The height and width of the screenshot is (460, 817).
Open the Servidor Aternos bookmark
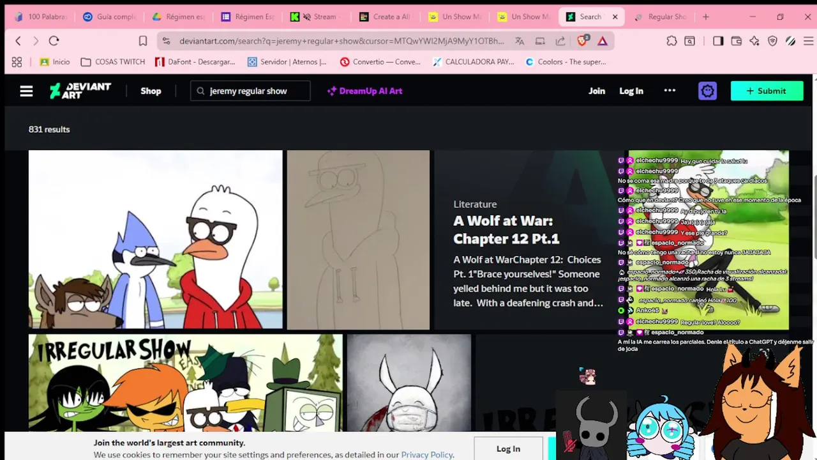click(x=287, y=62)
